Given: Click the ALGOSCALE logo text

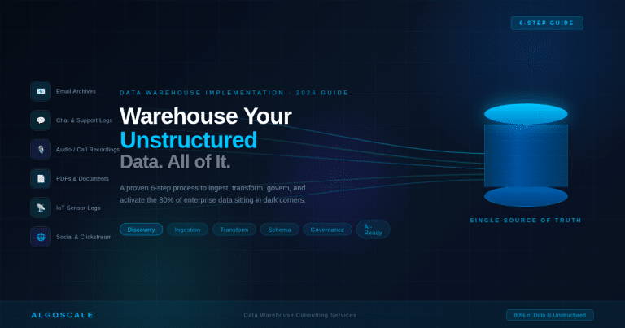Looking at the screenshot, I should pyautogui.click(x=63, y=315).
